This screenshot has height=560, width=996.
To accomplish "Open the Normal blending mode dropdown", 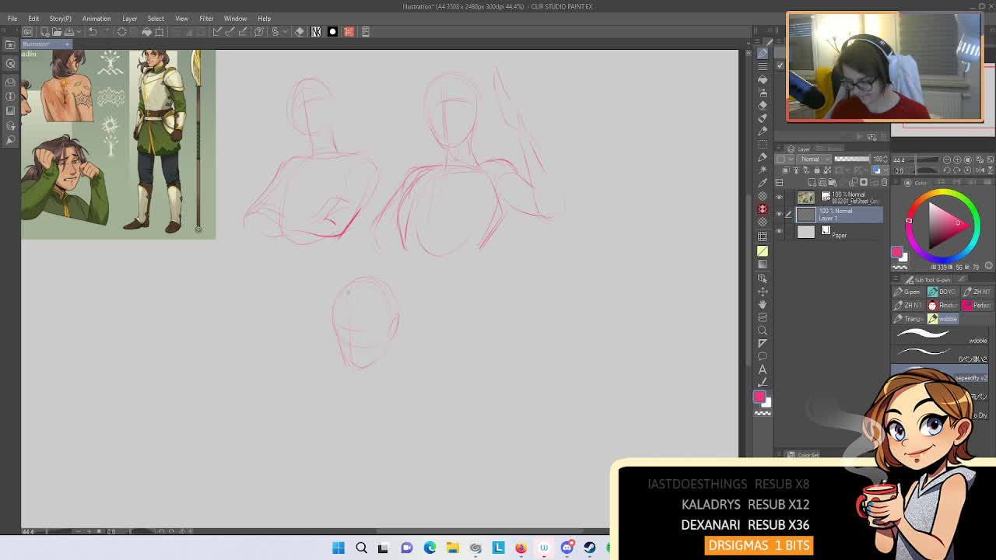I will [812, 159].
